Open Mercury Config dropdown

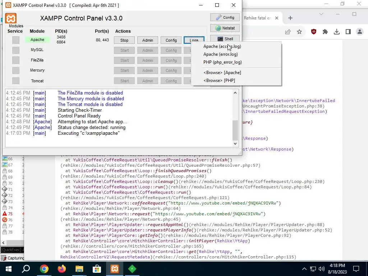pyautogui.click(x=171, y=70)
